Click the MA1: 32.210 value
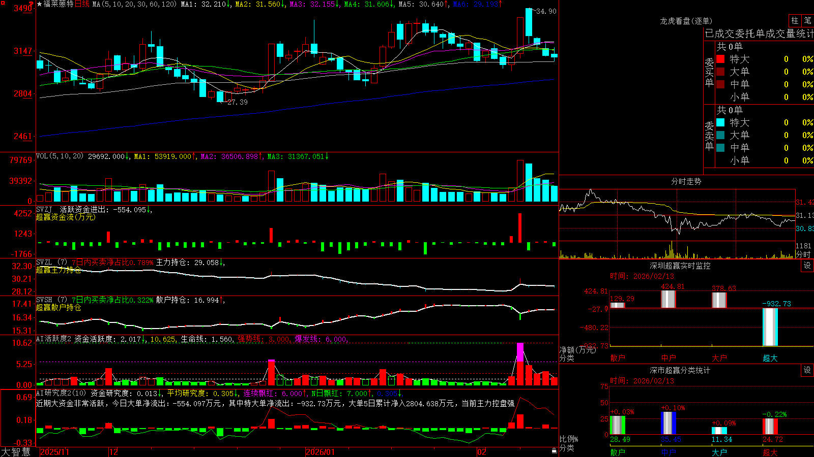This screenshot has height=457, width=814. click(x=206, y=4)
